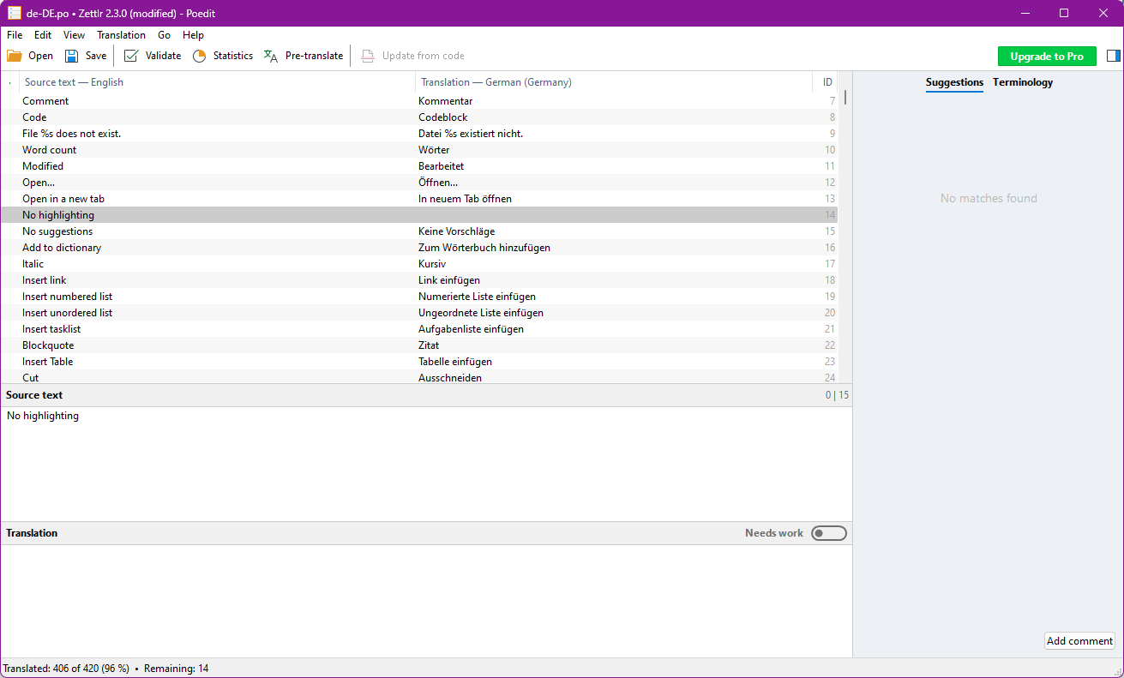Select the 'Code' source row
This screenshot has height=678, width=1124.
tap(419, 117)
